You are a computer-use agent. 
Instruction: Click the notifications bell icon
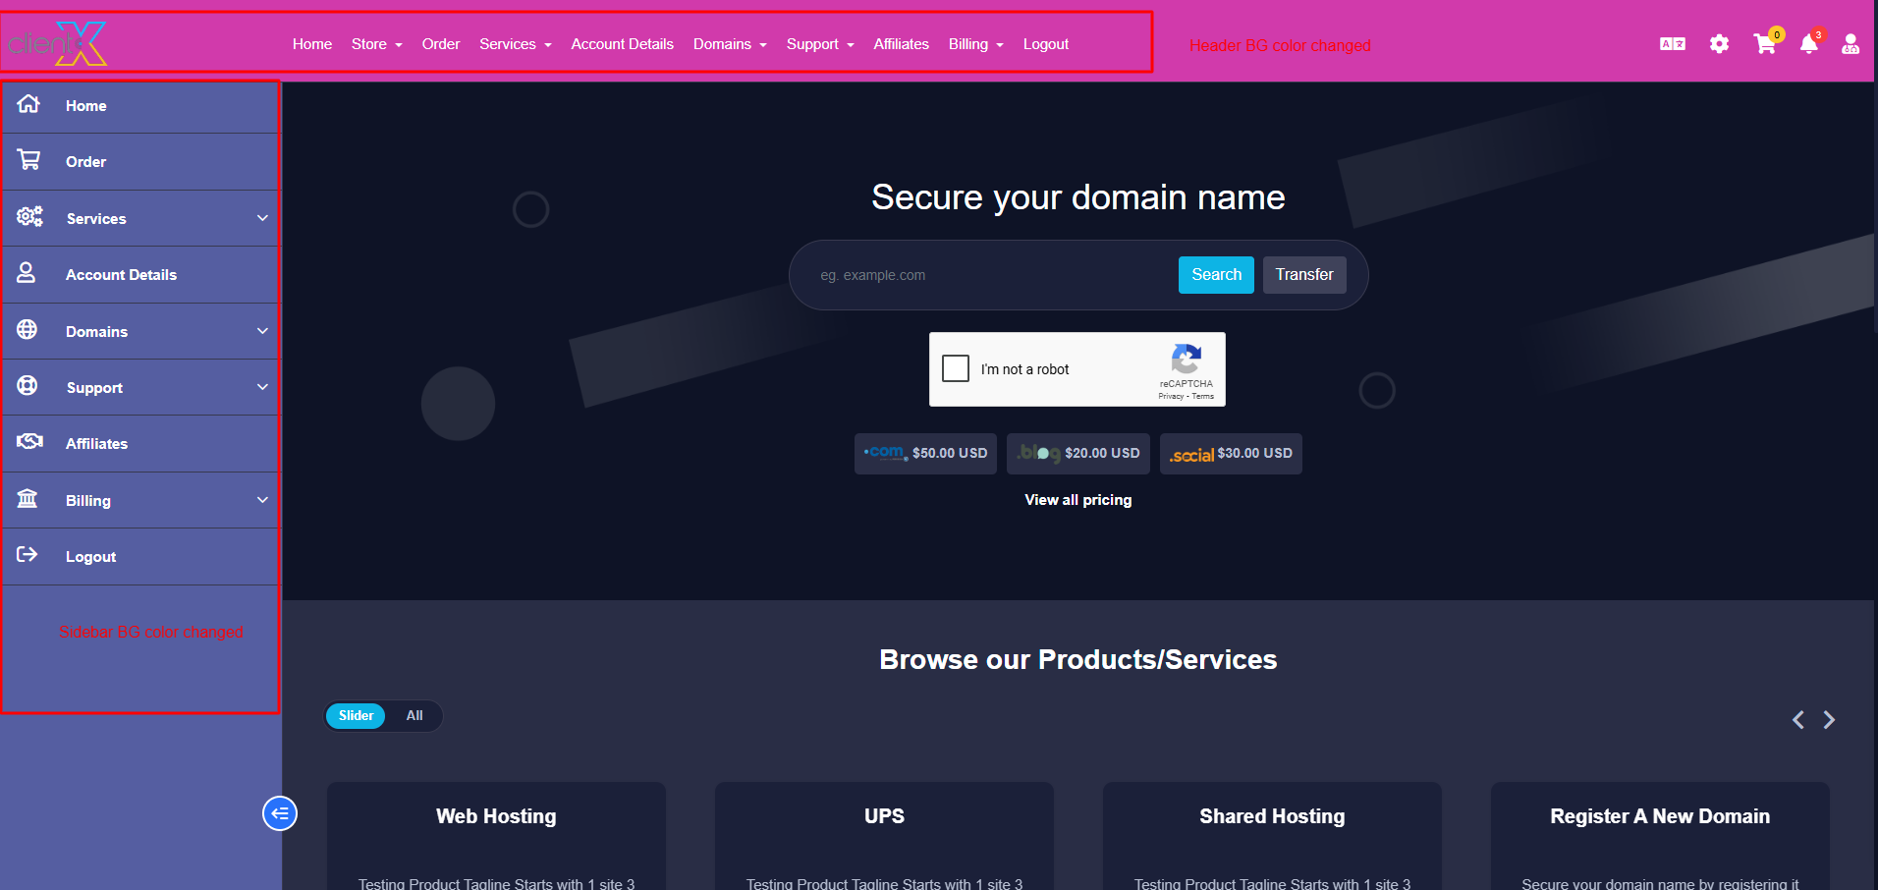point(1808,44)
